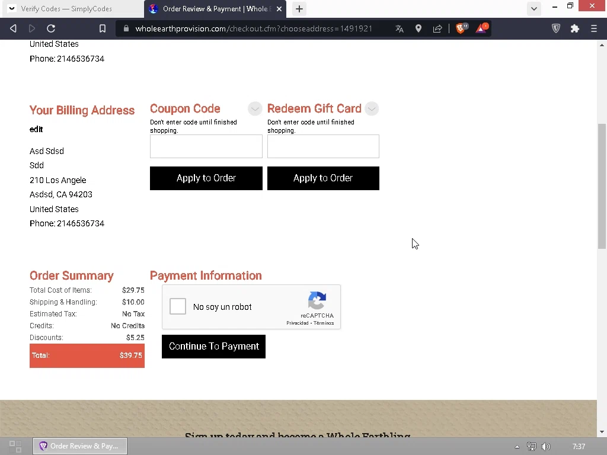Focus the Coupon Code input field
607x455 pixels.
[206, 146]
